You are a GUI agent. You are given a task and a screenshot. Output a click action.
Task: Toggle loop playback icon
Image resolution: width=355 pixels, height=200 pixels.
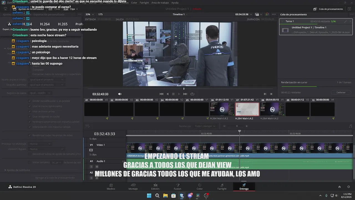(192, 94)
